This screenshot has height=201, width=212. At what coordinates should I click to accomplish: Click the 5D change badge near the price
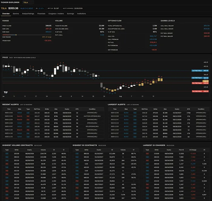[x=40, y=8]
